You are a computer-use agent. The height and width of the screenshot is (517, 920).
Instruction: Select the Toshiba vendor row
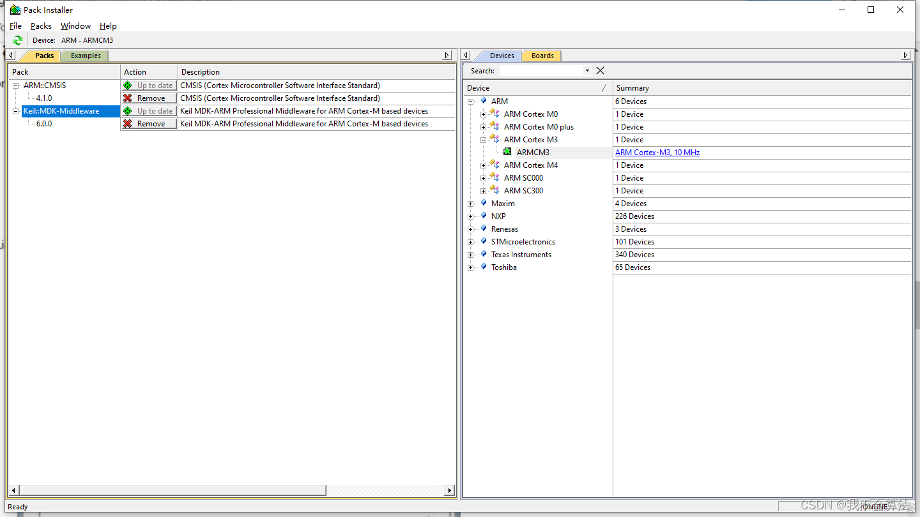click(x=504, y=267)
